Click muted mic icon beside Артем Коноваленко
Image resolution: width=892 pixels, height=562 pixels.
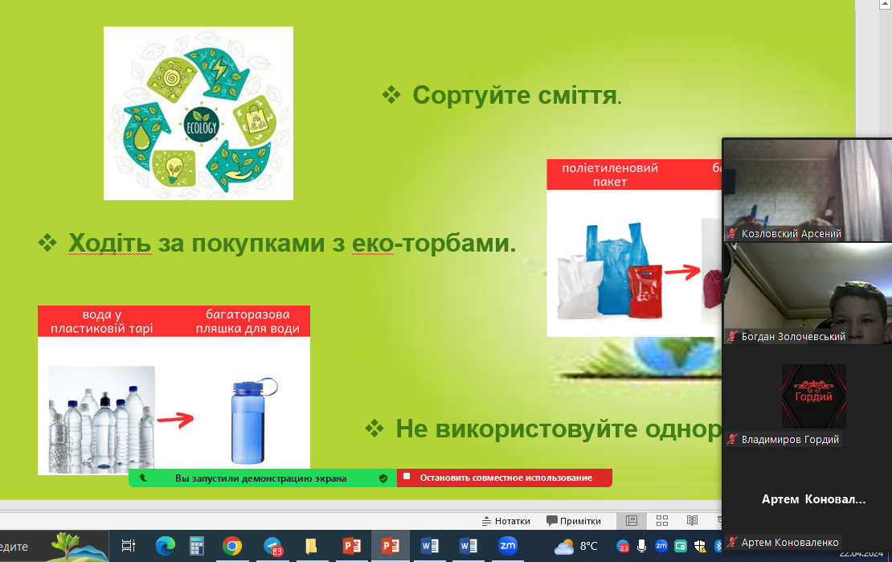(x=733, y=543)
